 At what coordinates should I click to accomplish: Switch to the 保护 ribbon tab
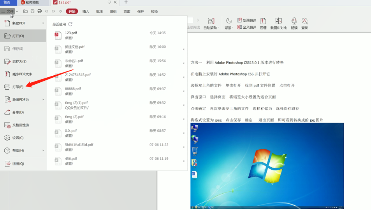[x=141, y=11]
